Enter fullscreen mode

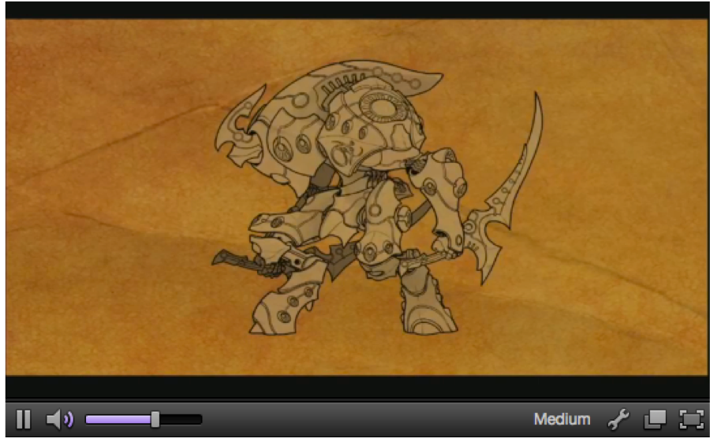pyautogui.click(x=690, y=419)
